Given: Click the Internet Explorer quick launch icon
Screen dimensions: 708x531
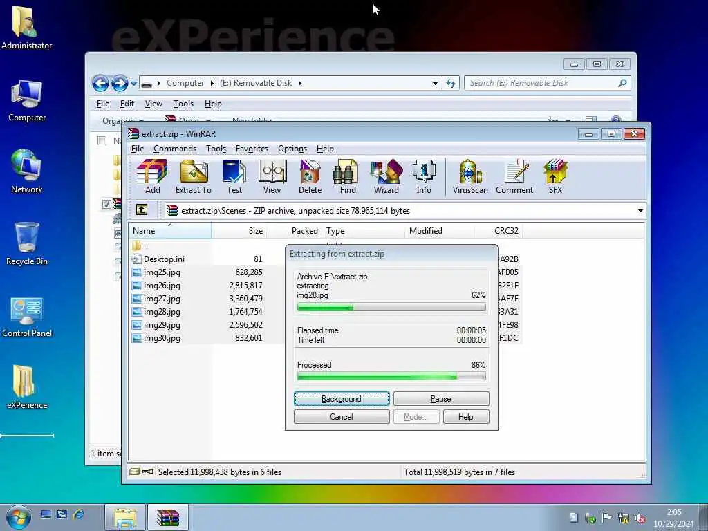Looking at the screenshot, I should 79,514.
